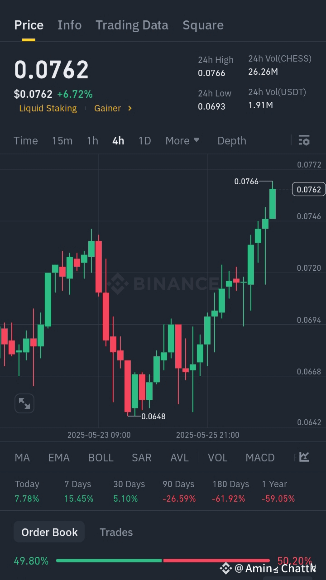Toggle the VOL volume indicator
Image resolution: width=326 pixels, height=580 pixels.
point(217,457)
